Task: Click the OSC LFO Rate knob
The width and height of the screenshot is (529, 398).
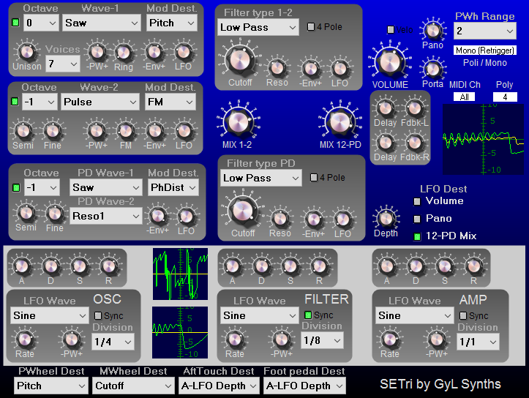Action: [25, 339]
